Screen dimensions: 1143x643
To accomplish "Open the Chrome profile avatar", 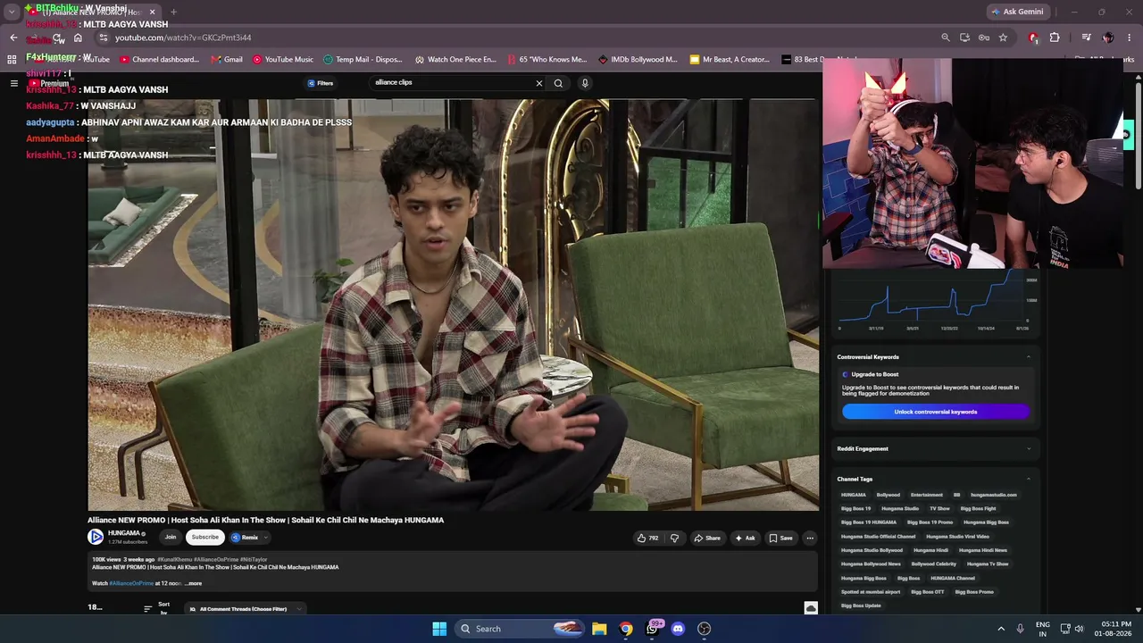I will pos(1108,38).
